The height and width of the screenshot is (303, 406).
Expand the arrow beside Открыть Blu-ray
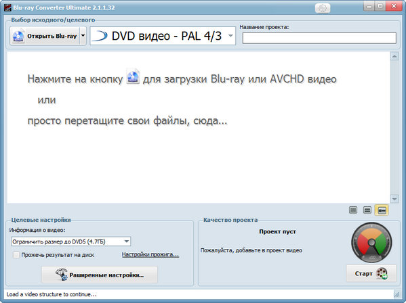83,36
